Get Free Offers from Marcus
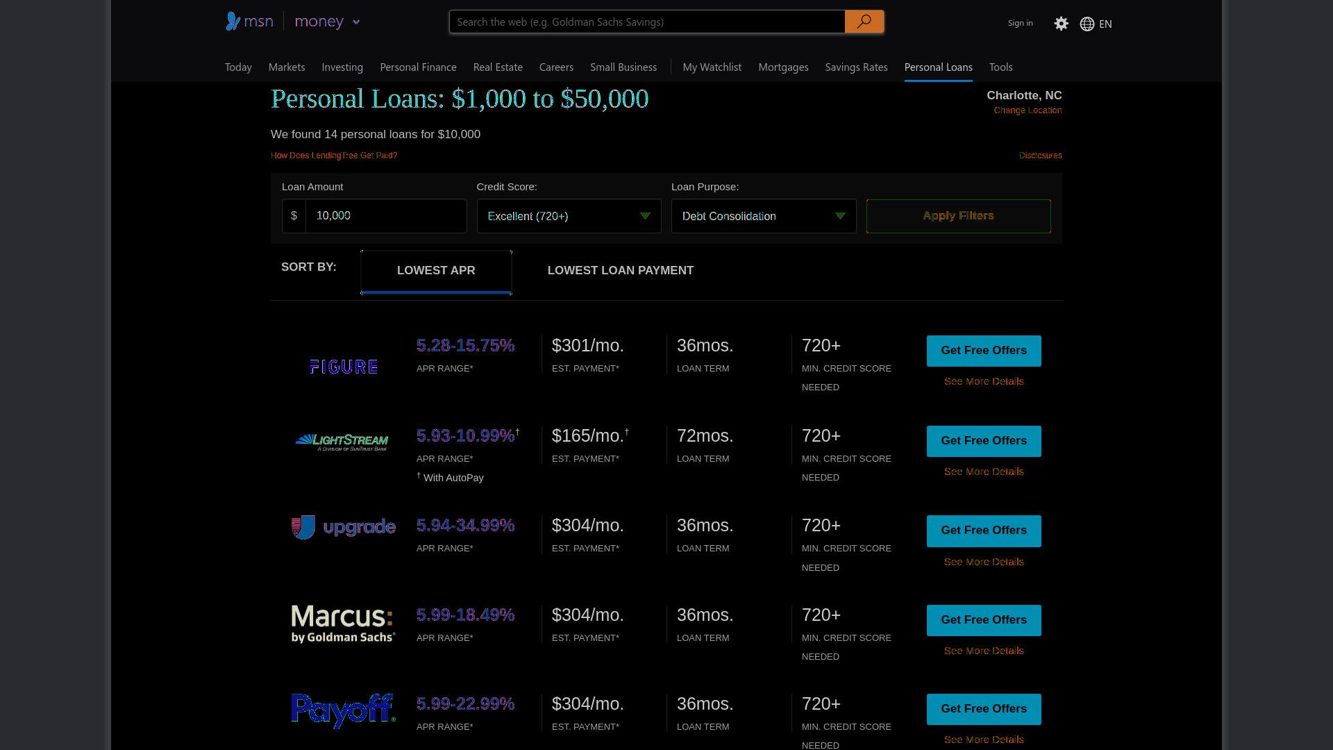Screen dimensions: 1333x750 [x=984, y=620]
